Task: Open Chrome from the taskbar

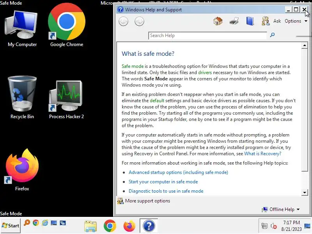Action: click(x=110, y=226)
